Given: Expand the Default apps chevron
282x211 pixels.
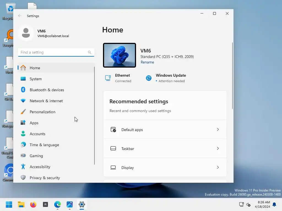Looking at the screenshot, I should (x=218, y=129).
